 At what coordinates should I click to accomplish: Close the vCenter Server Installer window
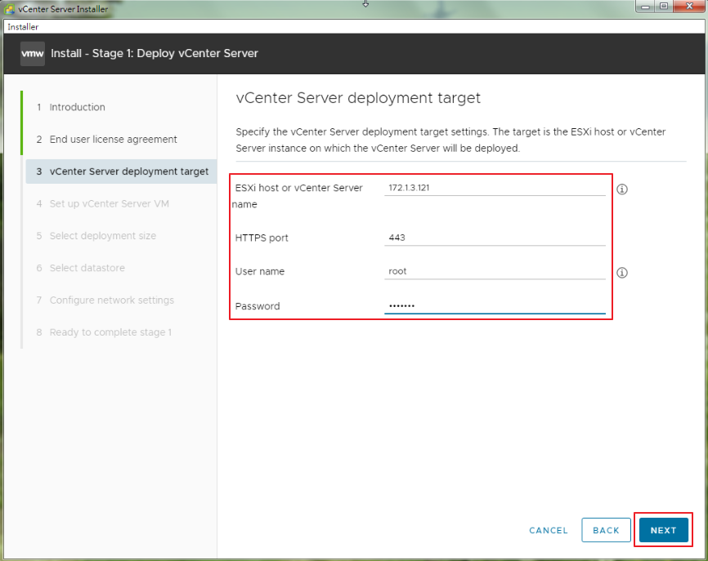(689, 7)
